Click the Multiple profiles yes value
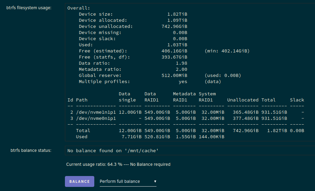 point(183,82)
